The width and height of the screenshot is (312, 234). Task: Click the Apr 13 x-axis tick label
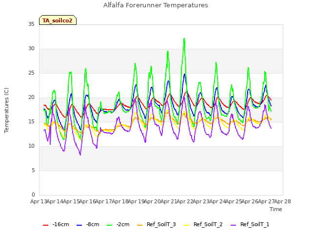point(39,201)
